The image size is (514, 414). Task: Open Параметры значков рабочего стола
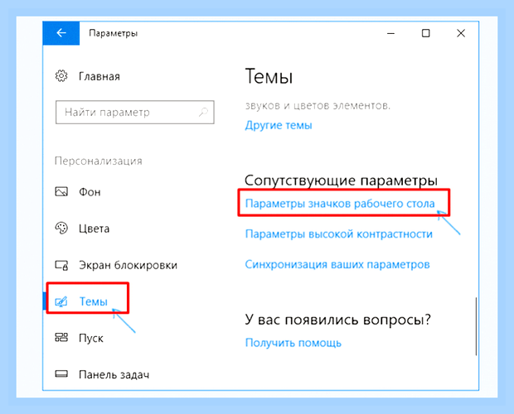[x=340, y=204]
